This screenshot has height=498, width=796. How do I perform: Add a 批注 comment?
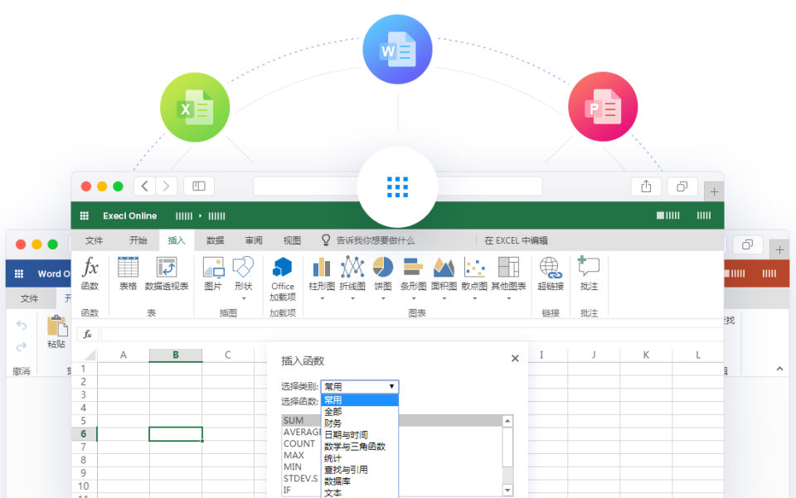[x=589, y=273]
